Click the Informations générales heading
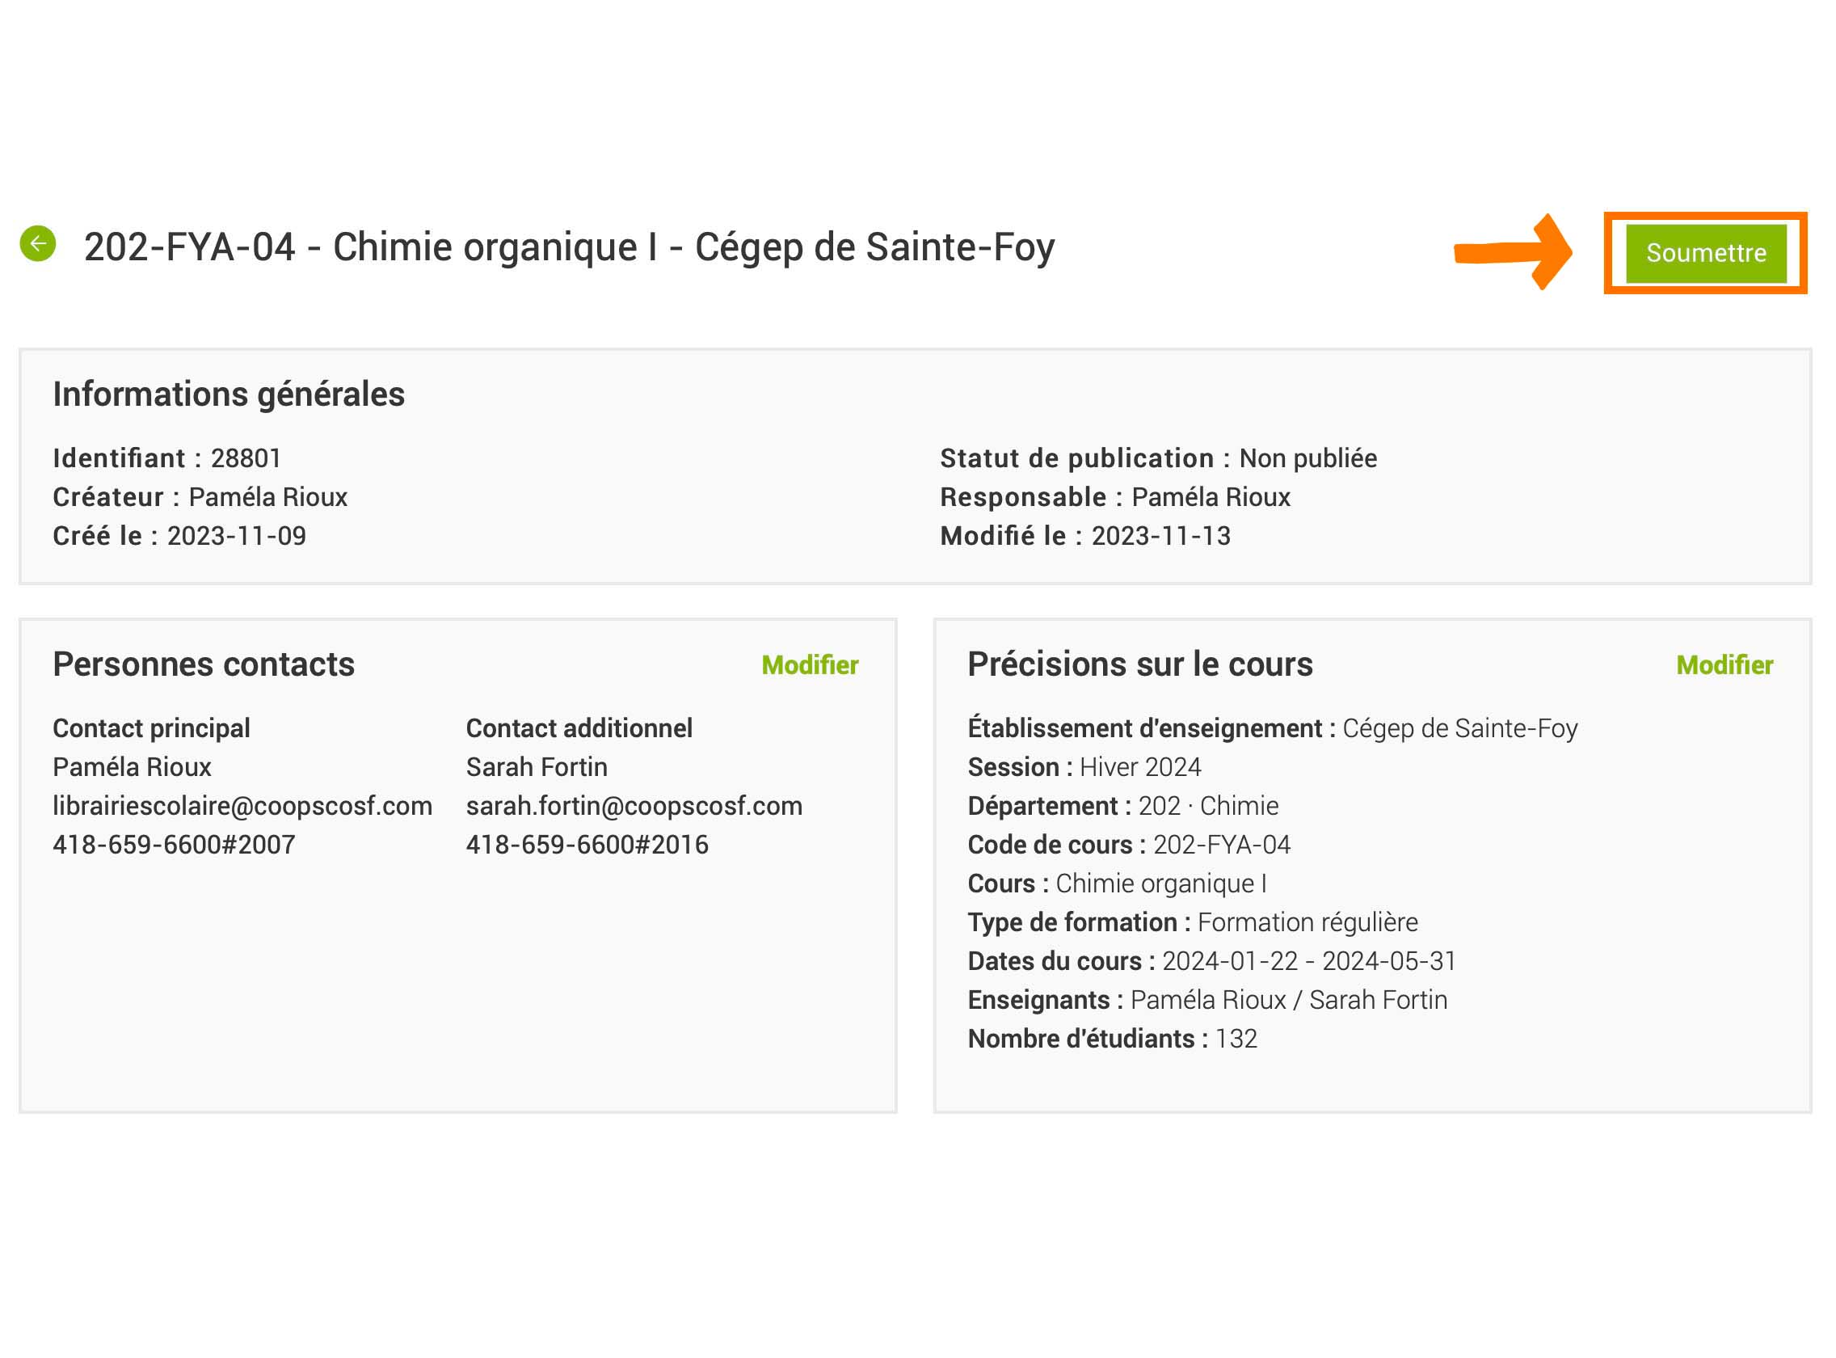This screenshot has width=1836, height=1358. [x=229, y=394]
